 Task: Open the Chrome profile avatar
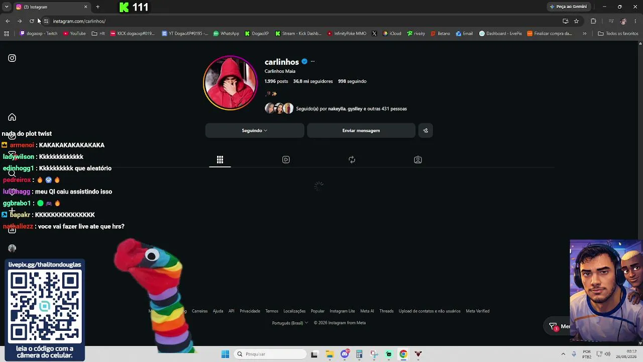623,21
